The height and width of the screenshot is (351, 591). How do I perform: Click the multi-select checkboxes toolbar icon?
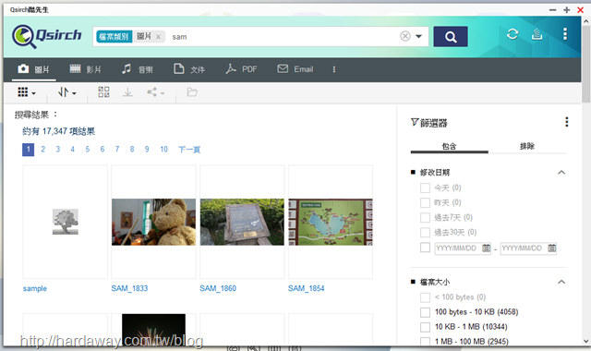pos(103,92)
